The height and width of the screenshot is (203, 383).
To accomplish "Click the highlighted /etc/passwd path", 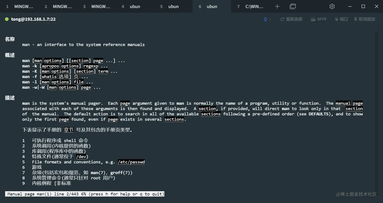I will pos(131,162).
